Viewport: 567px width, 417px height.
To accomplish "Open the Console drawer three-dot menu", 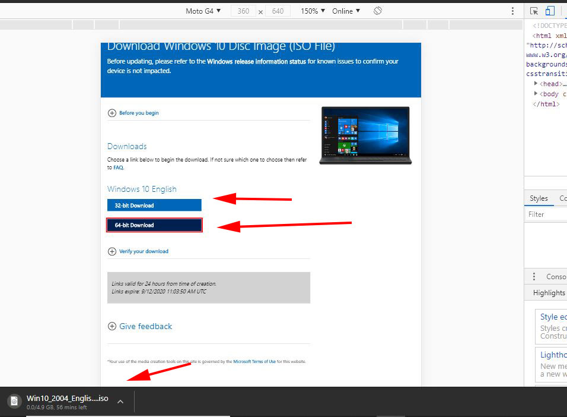I will click(x=534, y=276).
